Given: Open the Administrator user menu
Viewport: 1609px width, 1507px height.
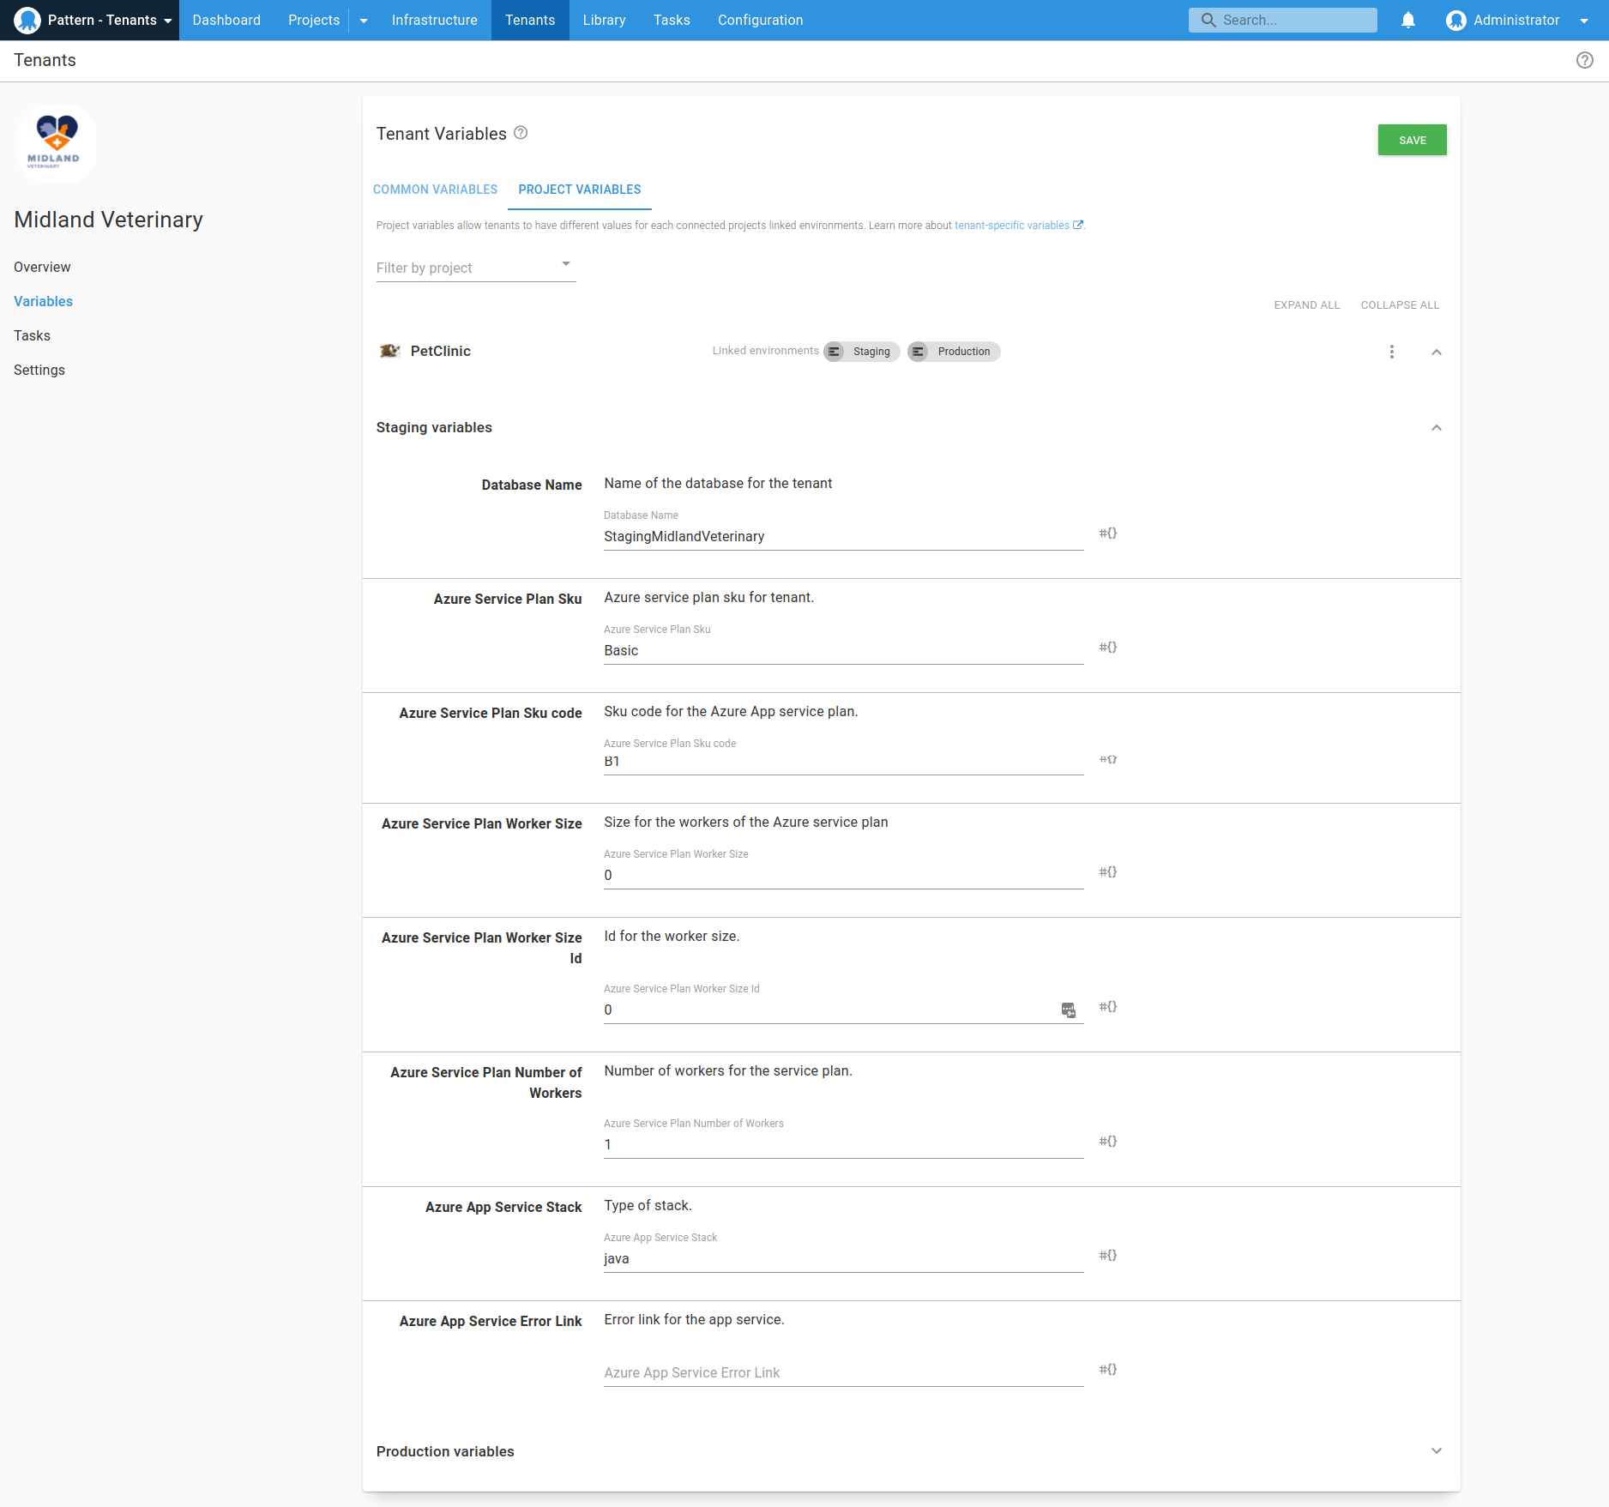Looking at the screenshot, I should tap(1516, 20).
